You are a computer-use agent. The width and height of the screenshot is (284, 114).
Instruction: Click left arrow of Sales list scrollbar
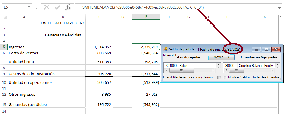coord(167,70)
